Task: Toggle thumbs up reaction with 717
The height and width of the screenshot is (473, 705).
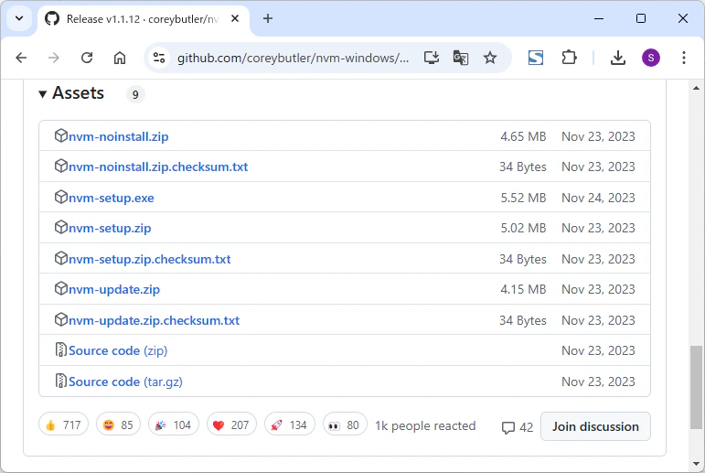Action: tap(63, 425)
